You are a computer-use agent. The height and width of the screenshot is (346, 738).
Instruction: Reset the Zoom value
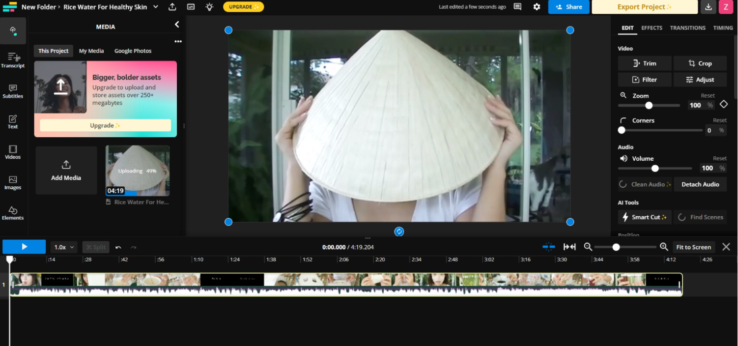(708, 95)
